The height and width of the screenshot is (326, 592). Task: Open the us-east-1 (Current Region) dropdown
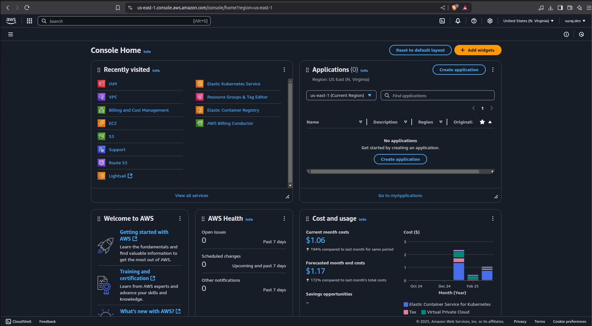(341, 95)
